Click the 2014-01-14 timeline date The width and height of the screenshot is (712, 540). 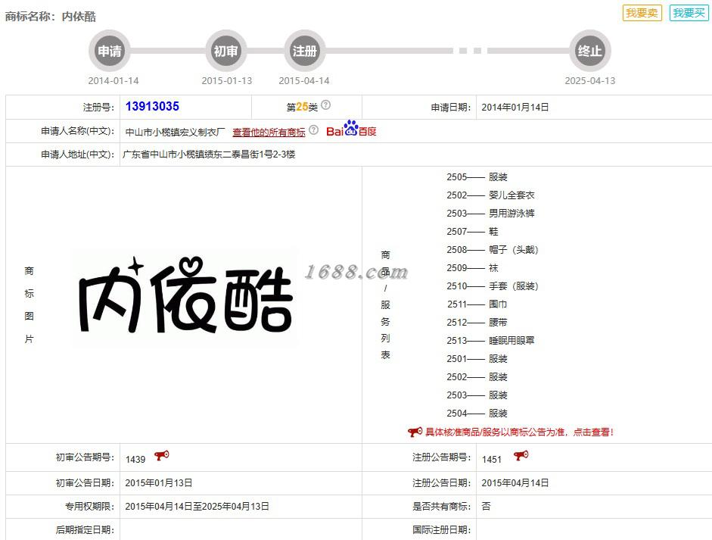[x=113, y=80]
